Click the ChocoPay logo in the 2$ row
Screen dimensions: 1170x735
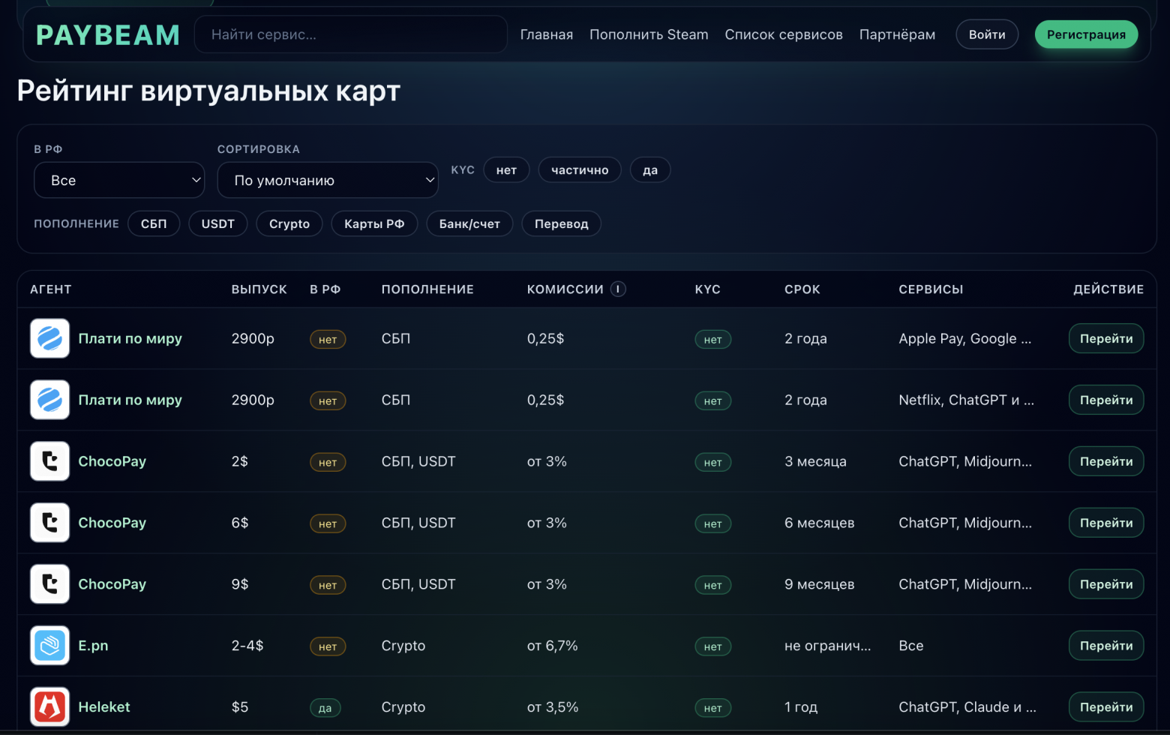click(x=49, y=461)
